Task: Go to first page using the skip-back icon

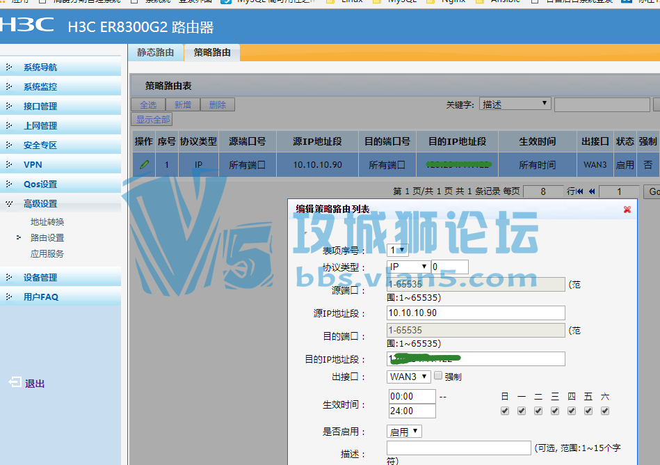Action: tap(580, 191)
